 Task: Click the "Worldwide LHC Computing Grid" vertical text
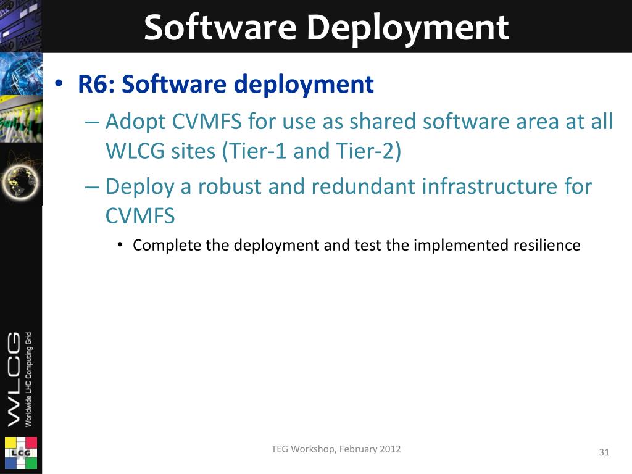point(28,380)
